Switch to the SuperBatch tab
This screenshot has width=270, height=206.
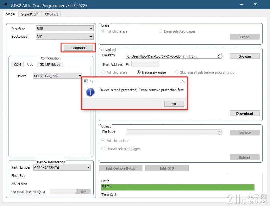click(x=30, y=14)
